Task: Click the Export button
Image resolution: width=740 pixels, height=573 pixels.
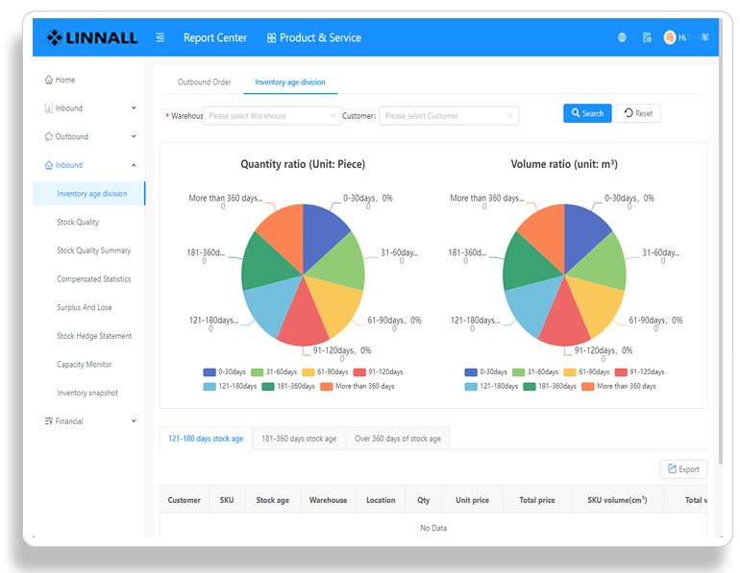Action: pyautogui.click(x=683, y=468)
